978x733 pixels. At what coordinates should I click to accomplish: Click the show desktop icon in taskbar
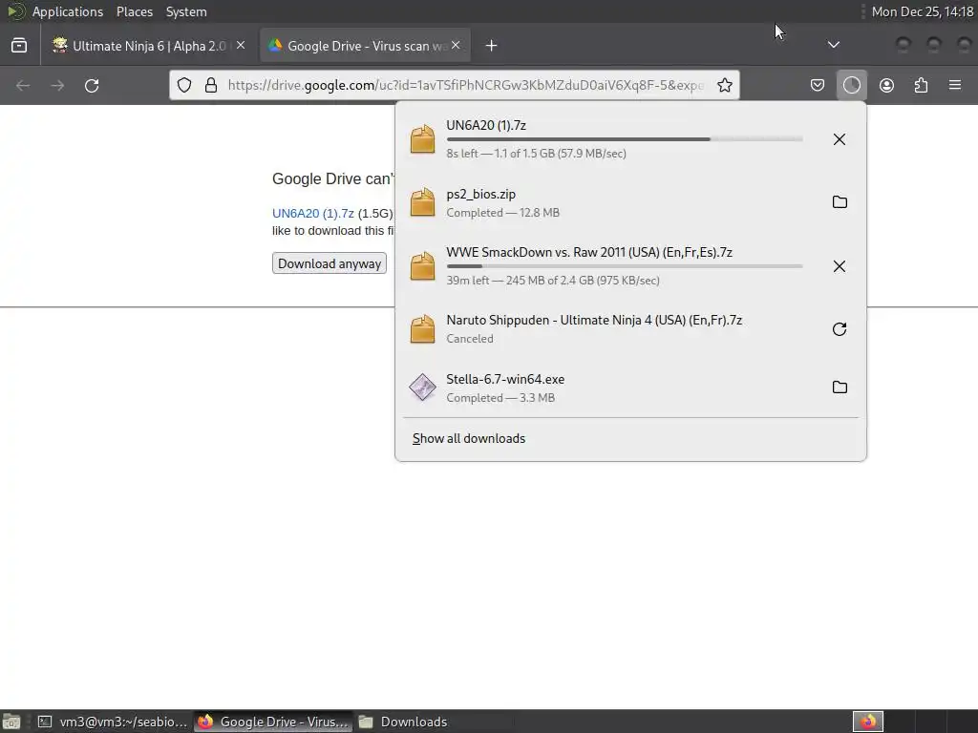point(11,722)
